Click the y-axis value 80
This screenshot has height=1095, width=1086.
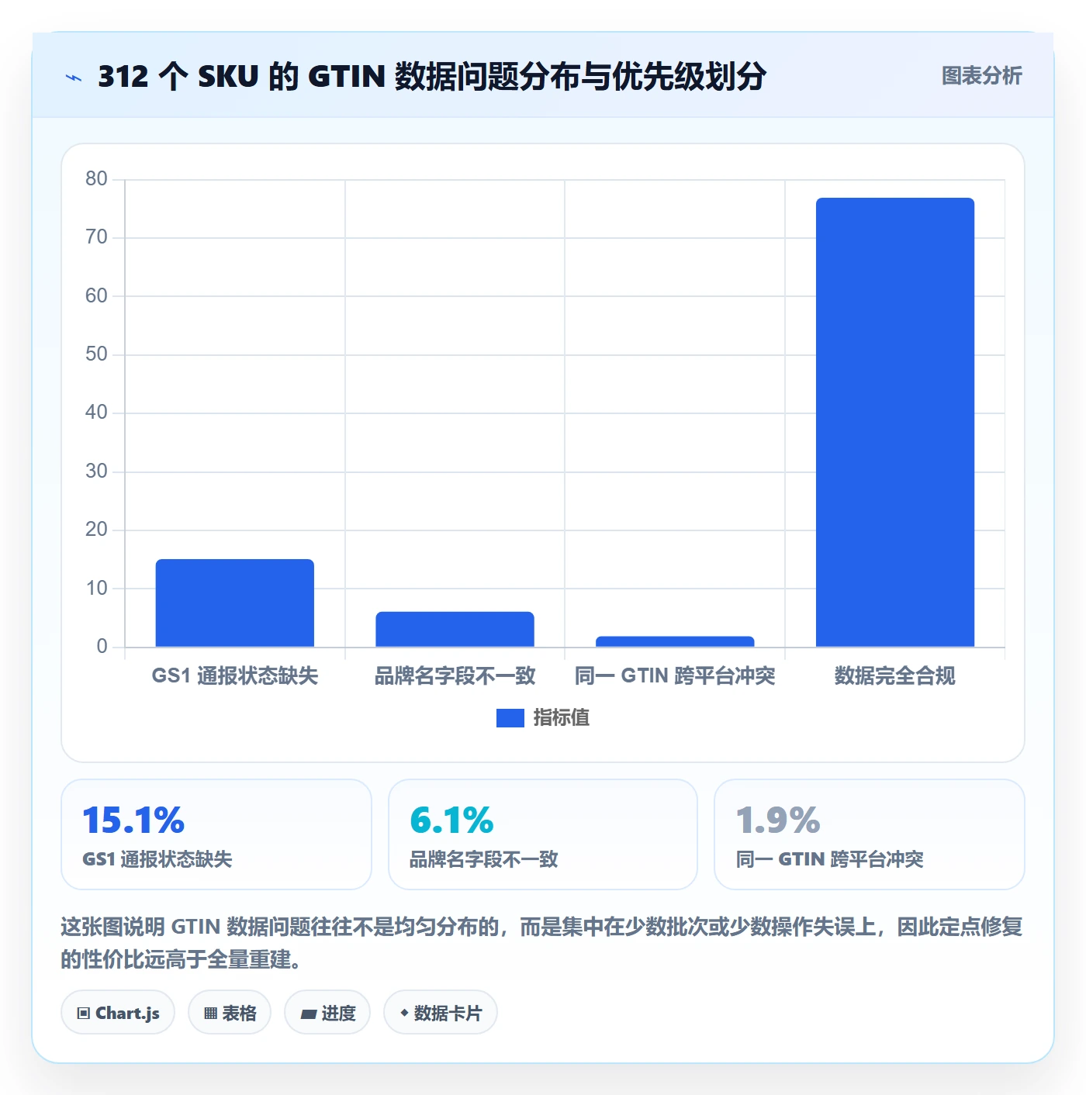pyautogui.click(x=96, y=179)
